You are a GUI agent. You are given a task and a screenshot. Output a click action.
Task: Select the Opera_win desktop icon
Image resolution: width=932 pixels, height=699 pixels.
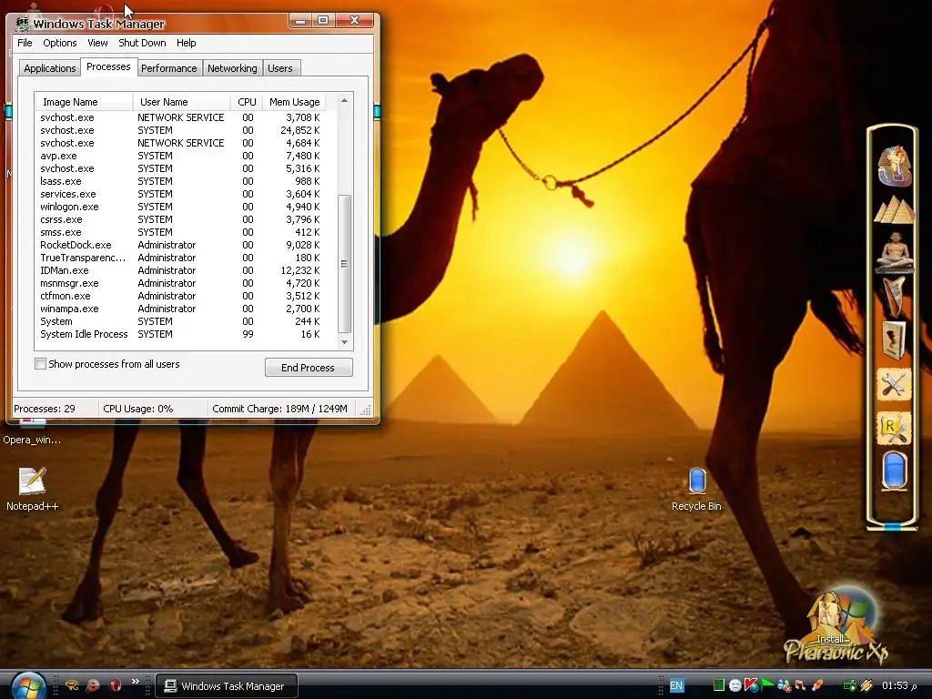coord(32,434)
